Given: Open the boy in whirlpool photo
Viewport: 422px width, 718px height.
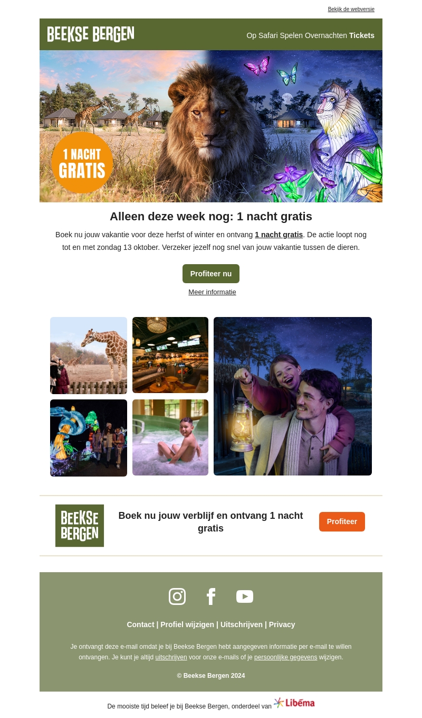Looking at the screenshot, I should tap(170, 437).
